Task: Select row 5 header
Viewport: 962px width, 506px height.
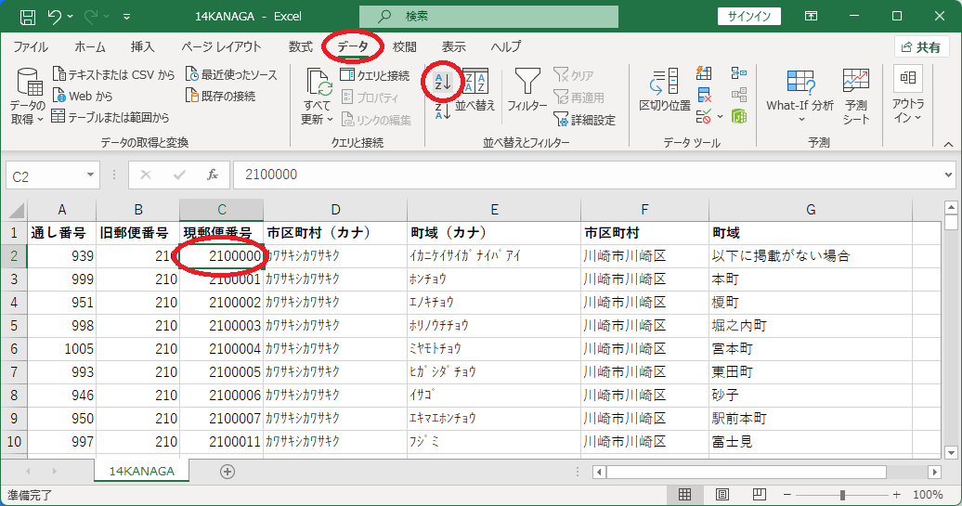Action: pos(14,325)
